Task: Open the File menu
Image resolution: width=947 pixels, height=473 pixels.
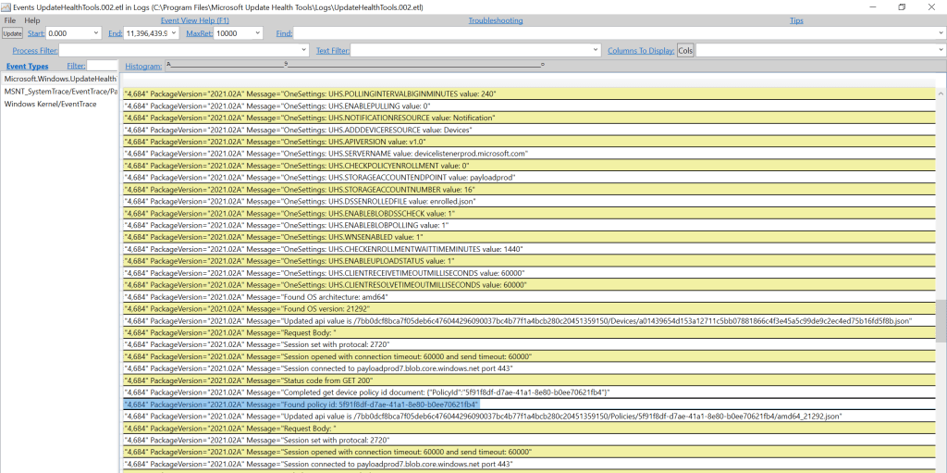Action: 9,20
